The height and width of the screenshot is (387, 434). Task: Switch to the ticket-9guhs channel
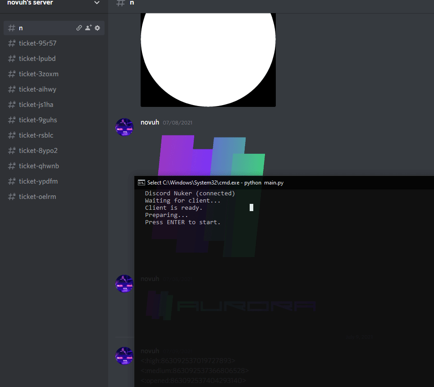tap(38, 120)
